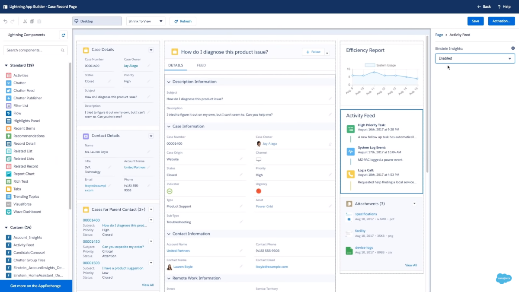Collapse the Case Details panel
This screenshot has width=519, height=292.
(x=151, y=50)
